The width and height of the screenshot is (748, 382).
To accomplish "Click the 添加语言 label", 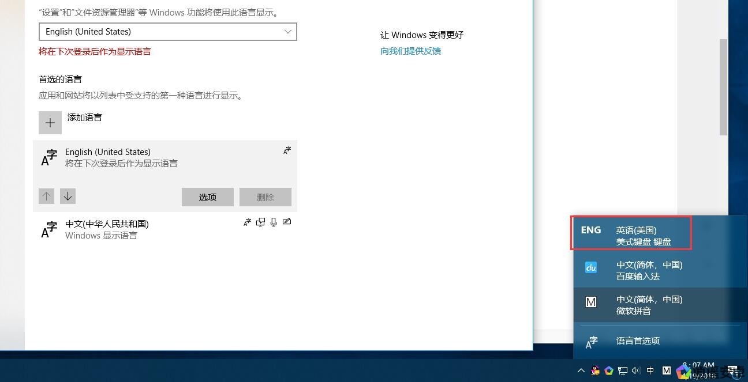I will [85, 117].
